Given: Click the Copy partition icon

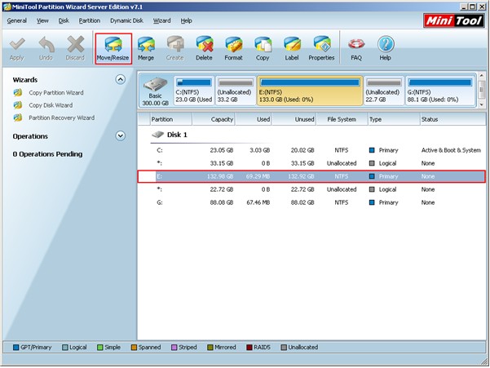Looking at the screenshot, I should coord(263,44).
